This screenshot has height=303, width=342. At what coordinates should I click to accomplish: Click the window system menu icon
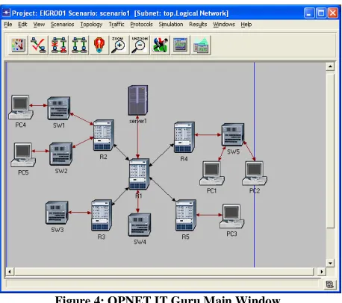(x=6, y=13)
